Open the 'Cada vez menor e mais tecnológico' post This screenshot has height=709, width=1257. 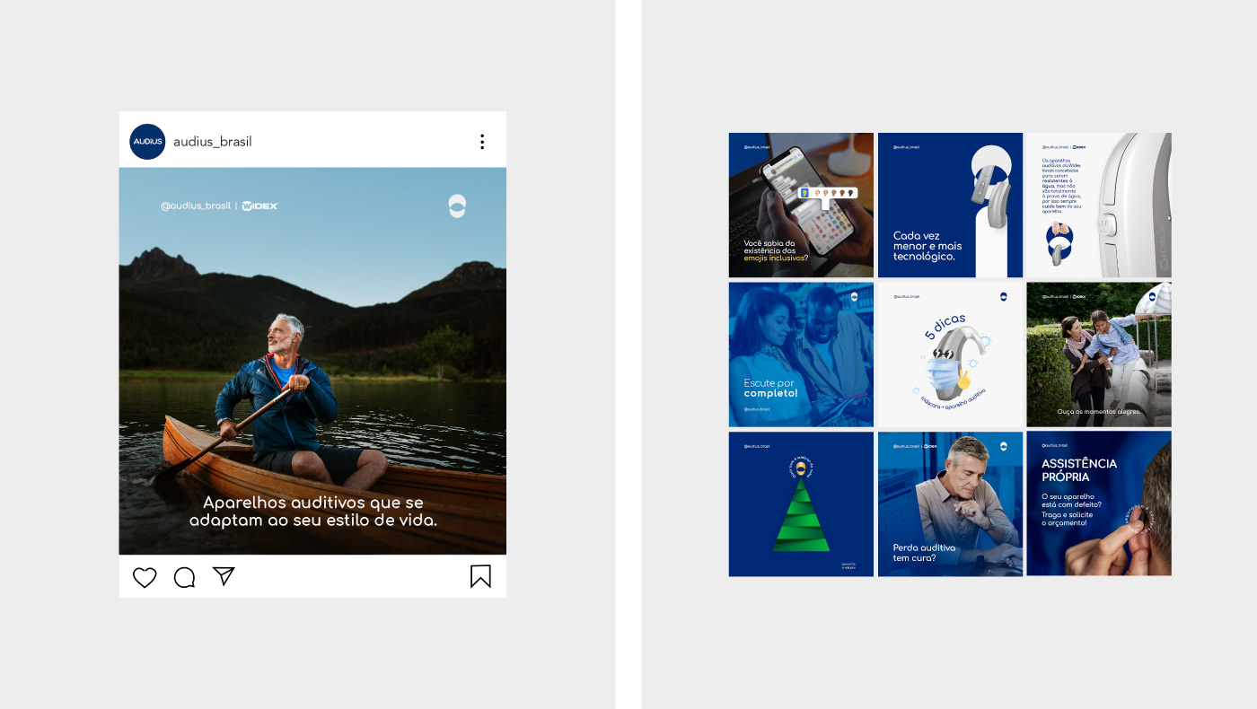[950, 205]
